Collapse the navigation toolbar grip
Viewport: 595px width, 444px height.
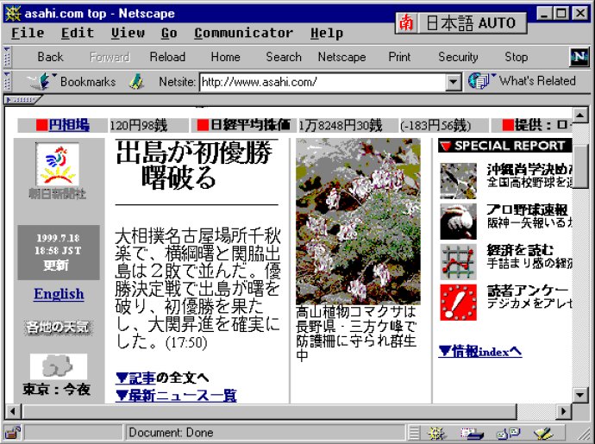[x=7, y=57]
